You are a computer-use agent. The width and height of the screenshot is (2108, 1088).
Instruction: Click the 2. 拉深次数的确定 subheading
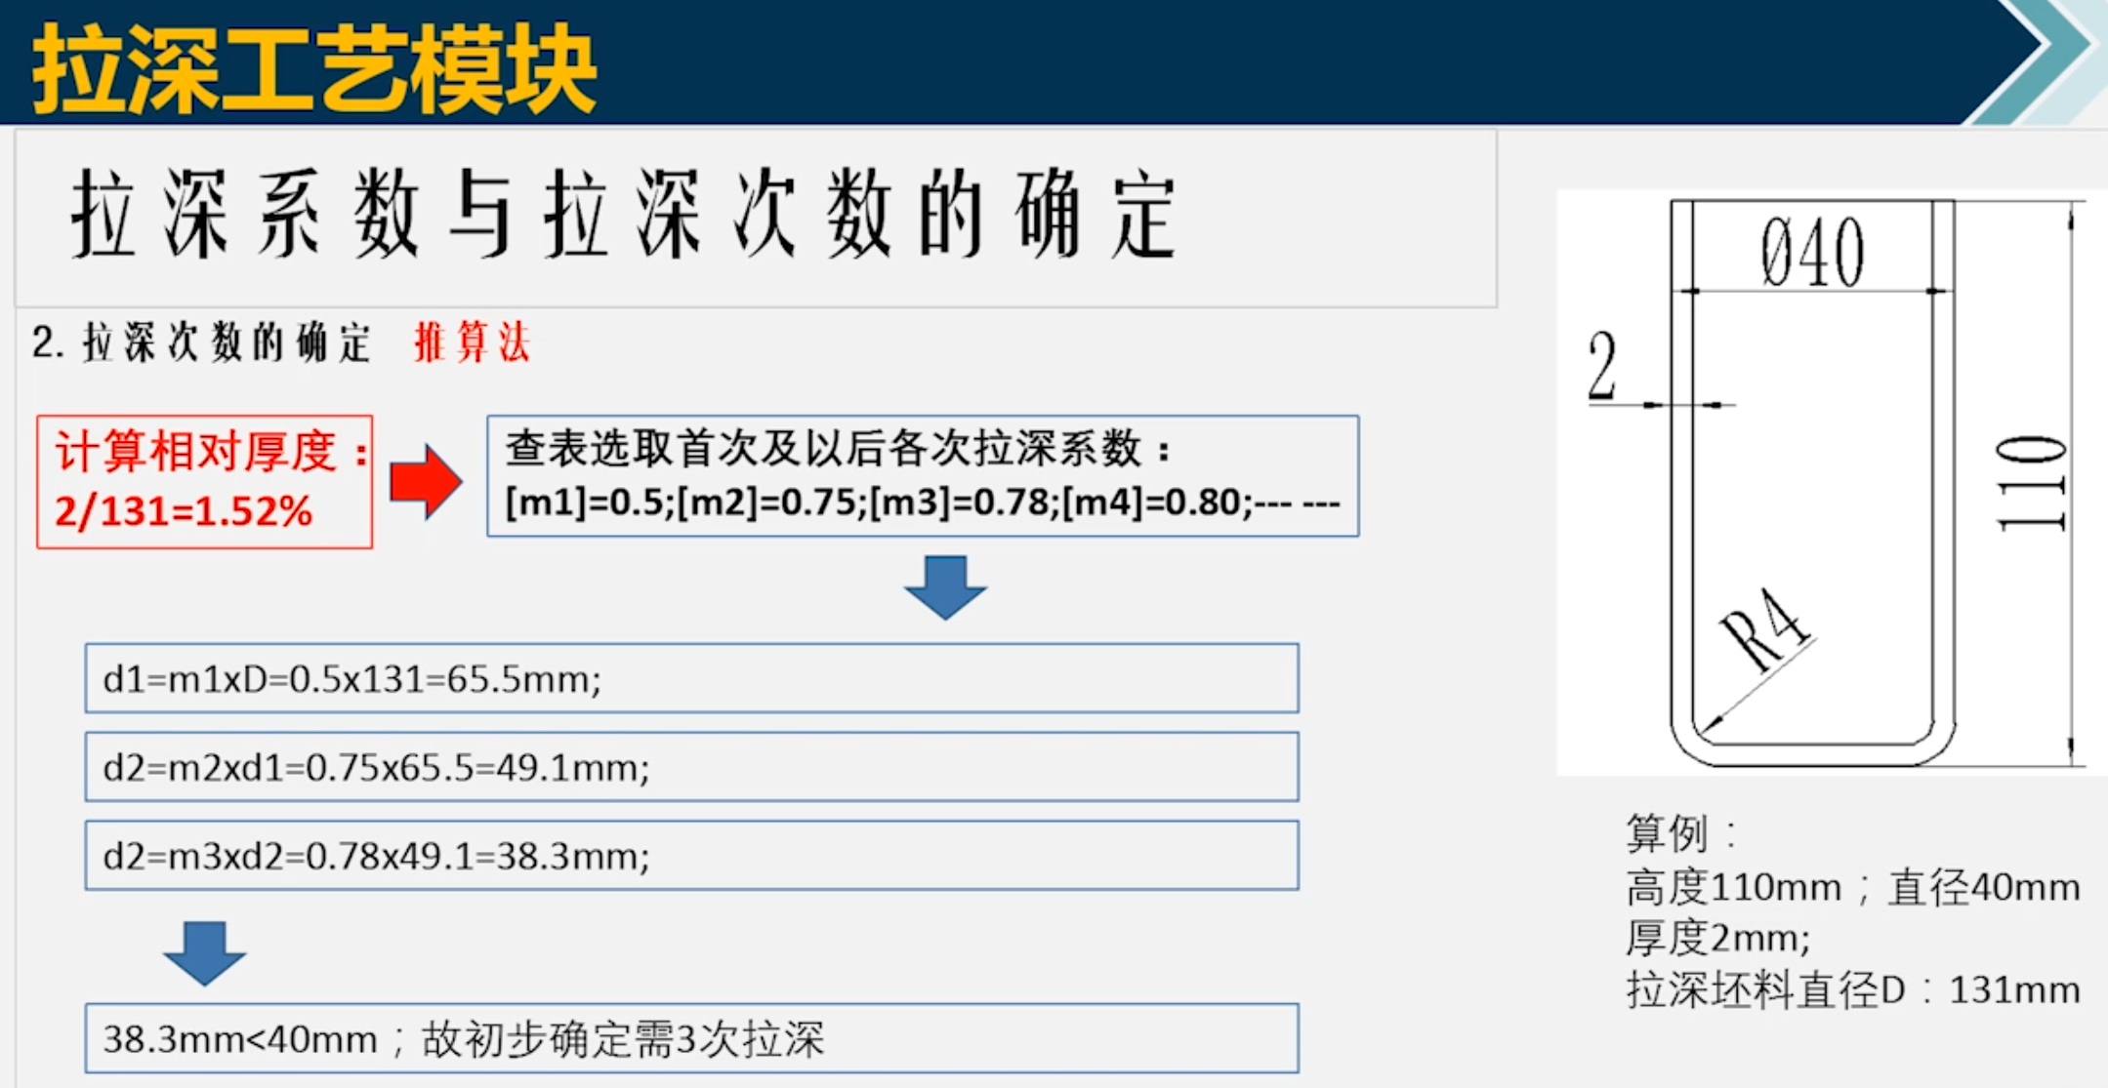pos(201,343)
